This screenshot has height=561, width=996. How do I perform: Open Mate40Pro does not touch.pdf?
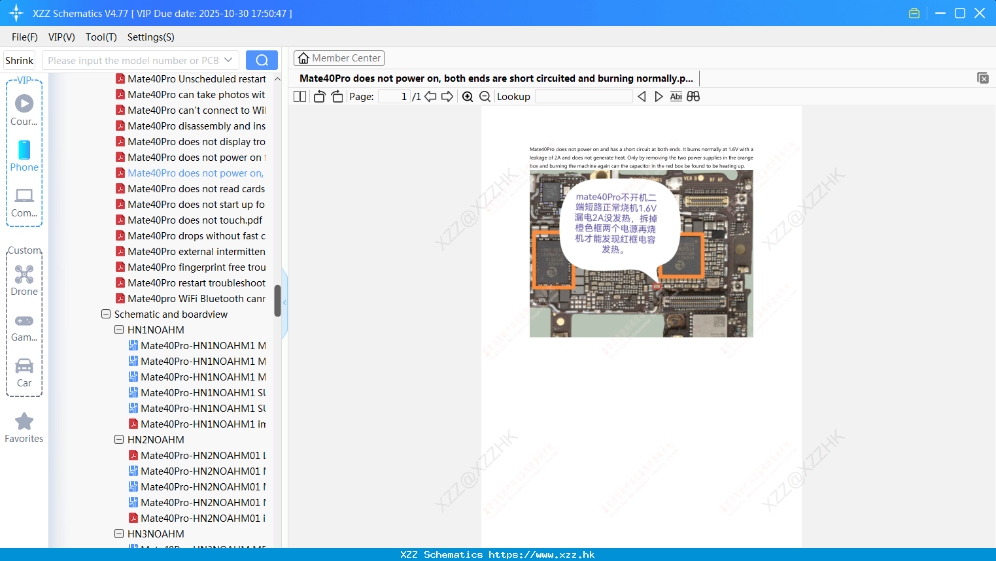[x=189, y=220]
